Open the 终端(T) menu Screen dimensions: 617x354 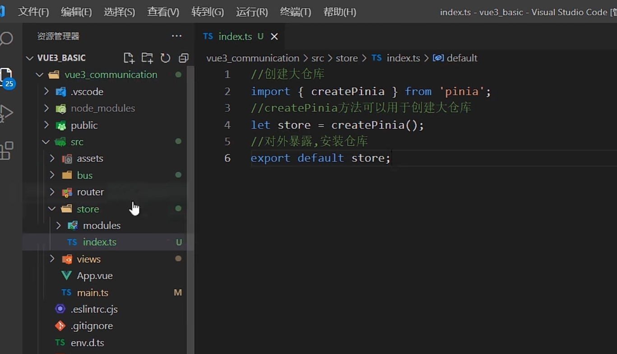[x=296, y=12]
